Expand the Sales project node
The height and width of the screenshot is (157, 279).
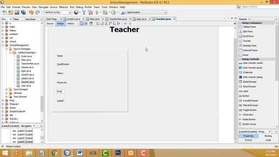[3, 27]
